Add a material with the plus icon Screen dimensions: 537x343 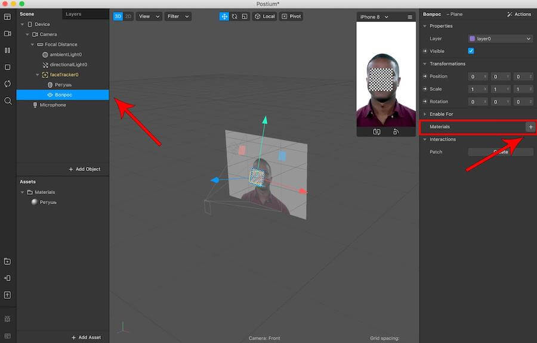530,127
